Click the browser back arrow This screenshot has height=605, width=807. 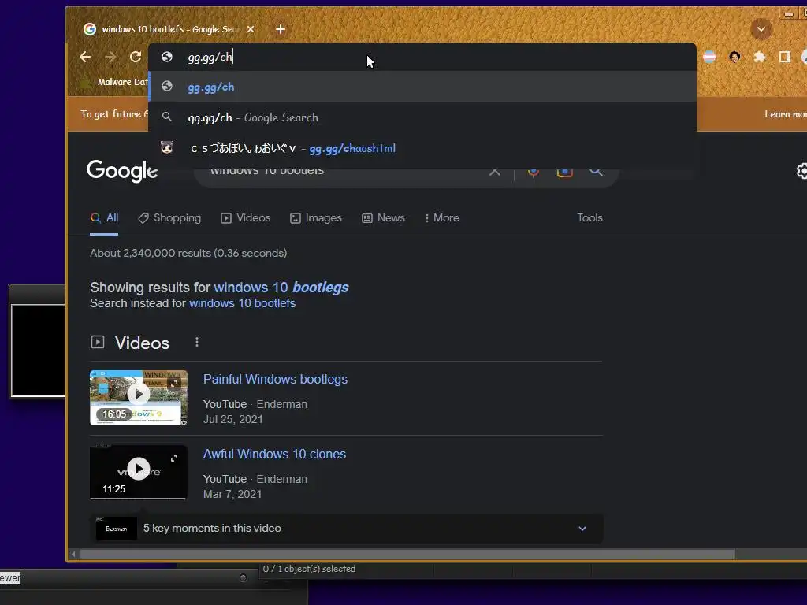pos(85,57)
